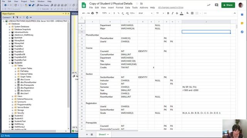The height and width of the screenshot is (138, 247).
Task: Open the Sheets File menu
Action: [x=91, y=8]
